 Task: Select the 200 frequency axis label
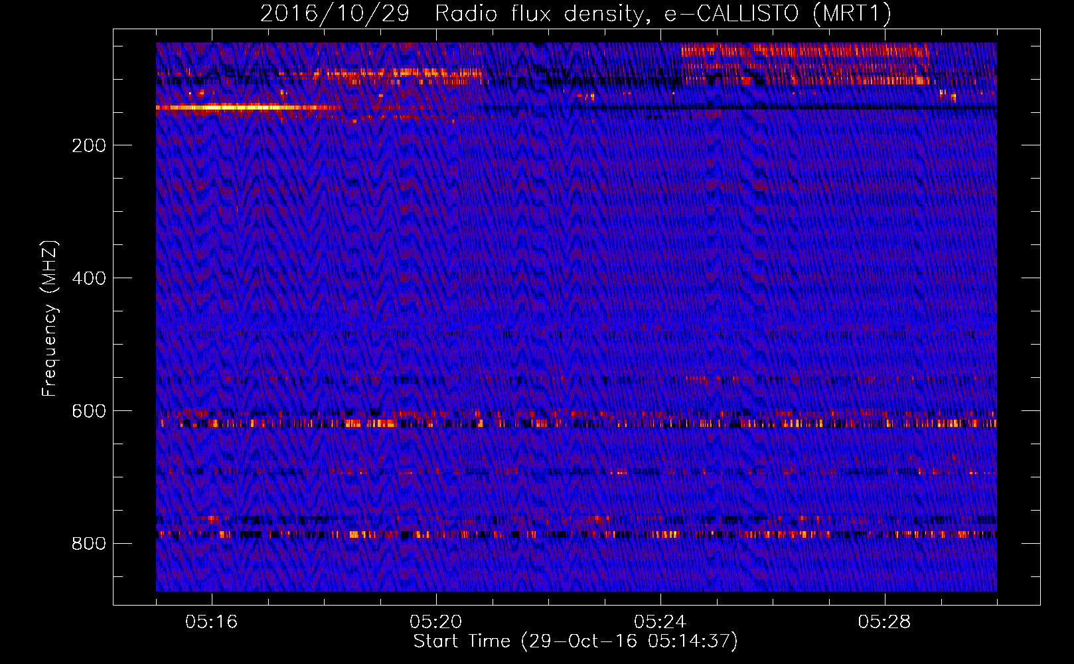(89, 145)
